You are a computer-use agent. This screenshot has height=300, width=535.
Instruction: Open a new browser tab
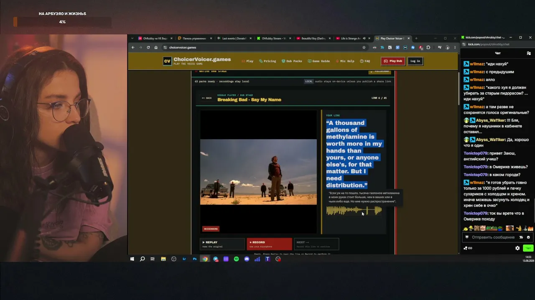click(x=416, y=38)
